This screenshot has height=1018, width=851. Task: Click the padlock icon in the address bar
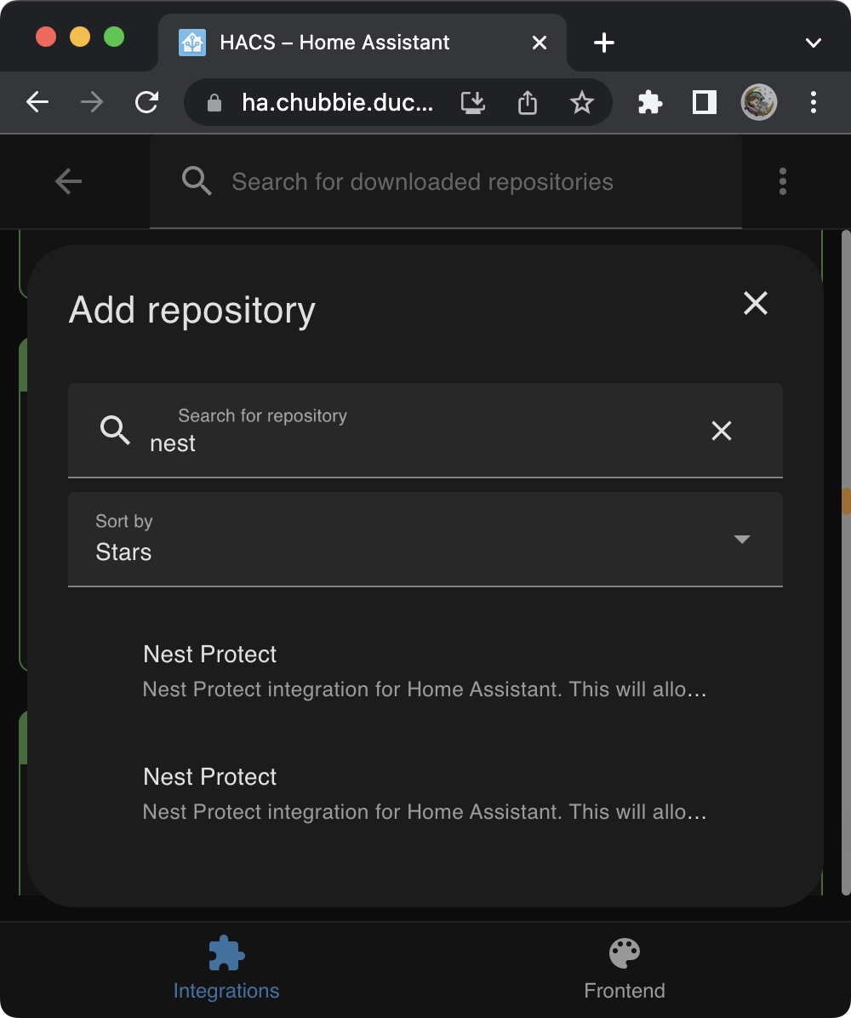tap(214, 102)
